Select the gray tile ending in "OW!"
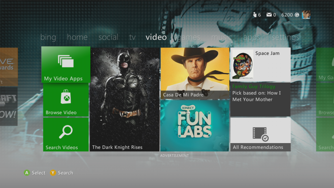 [x=9, y=106]
